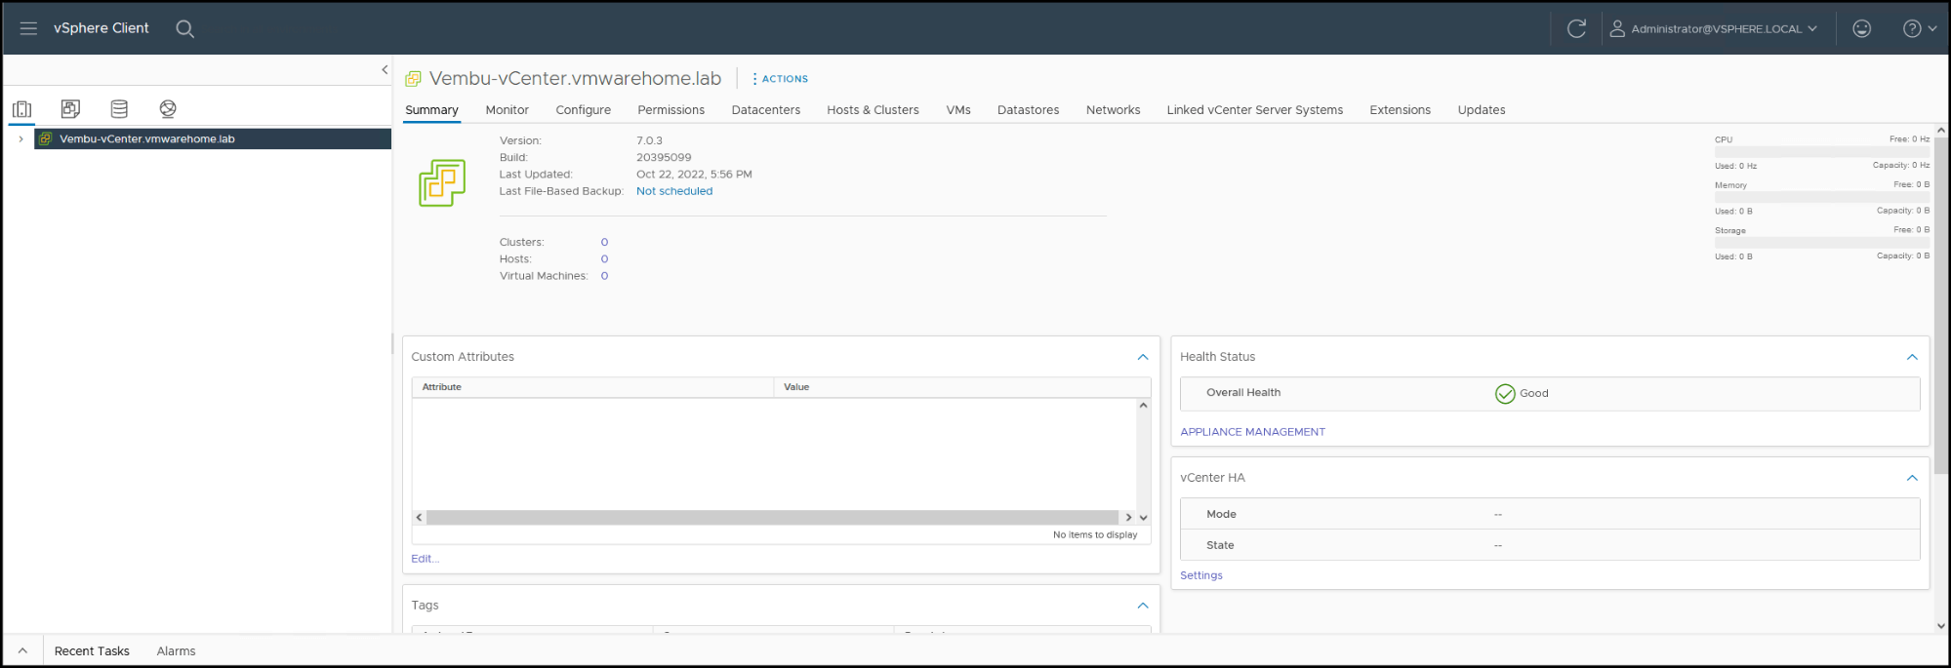Expand the bottom tasks panel chevron
Screen dimensions: 1951x668
pyautogui.click(x=22, y=650)
